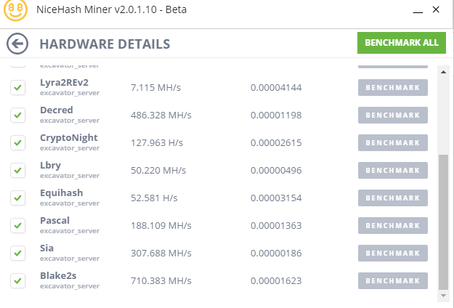Toggle the CryptoNight algorithm checkbox

[x=18, y=142]
